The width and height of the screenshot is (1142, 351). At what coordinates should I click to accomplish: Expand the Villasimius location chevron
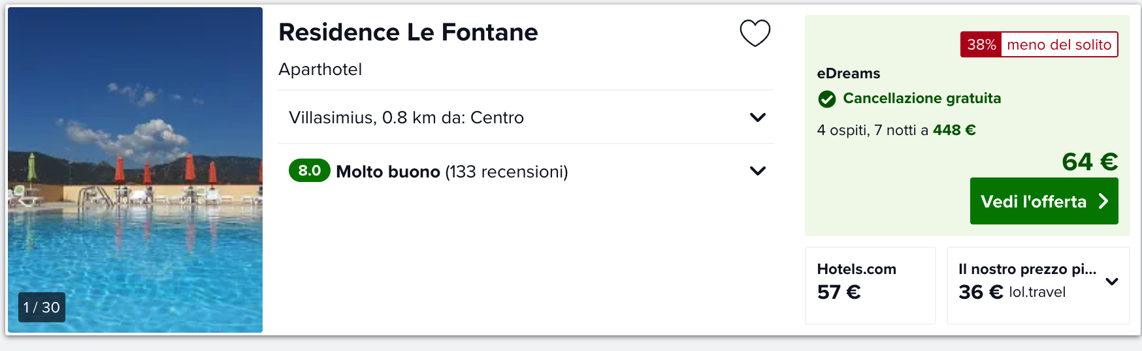click(757, 117)
